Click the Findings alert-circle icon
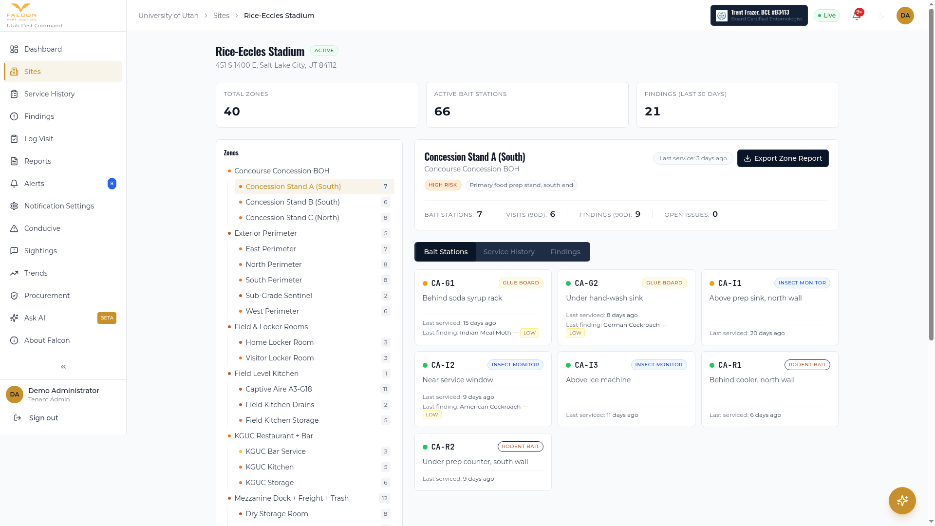The width and height of the screenshot is (935, 526). pyautogui.click(x=14, y=116)
